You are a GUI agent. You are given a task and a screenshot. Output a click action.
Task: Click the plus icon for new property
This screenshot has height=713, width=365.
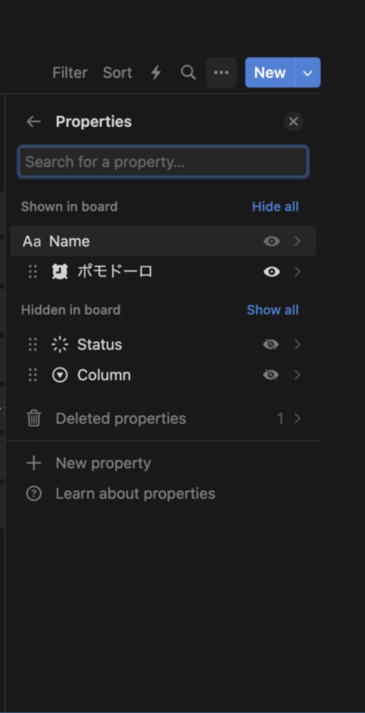pos(34,463)
